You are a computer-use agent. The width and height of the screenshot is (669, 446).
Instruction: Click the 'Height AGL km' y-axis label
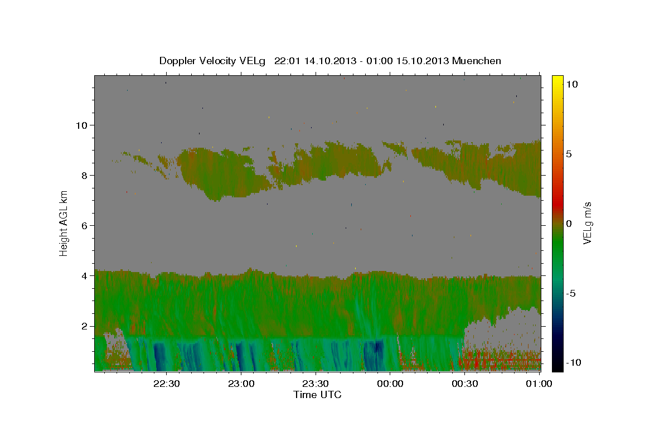[64, 223]
